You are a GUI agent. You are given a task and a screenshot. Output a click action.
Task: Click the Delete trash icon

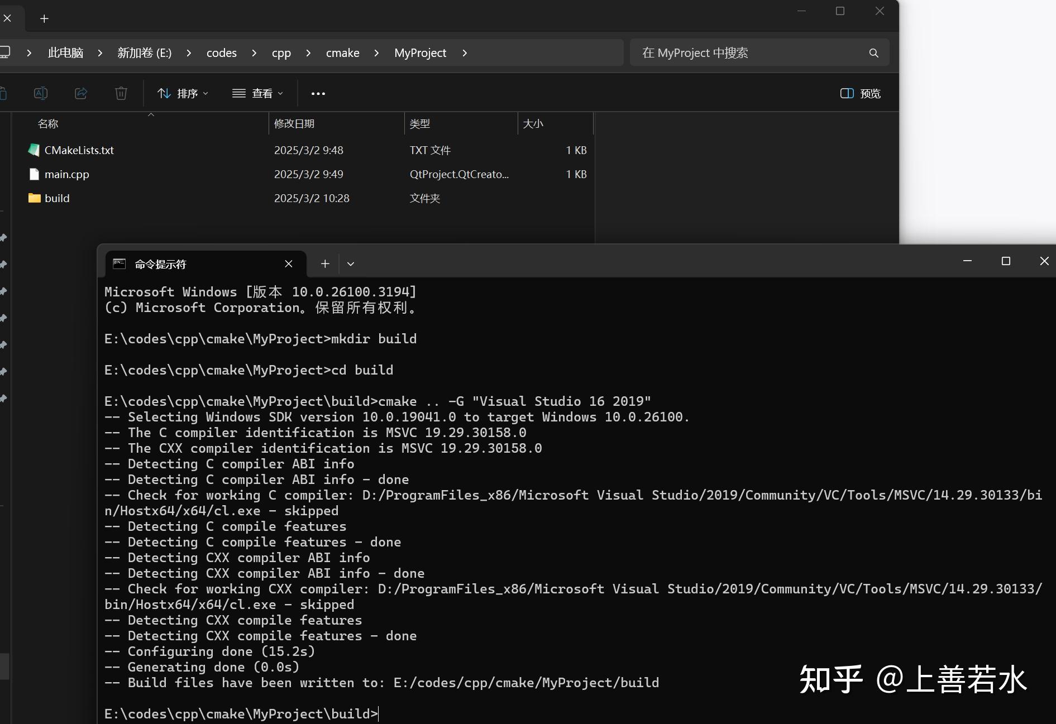coord(121,93)
